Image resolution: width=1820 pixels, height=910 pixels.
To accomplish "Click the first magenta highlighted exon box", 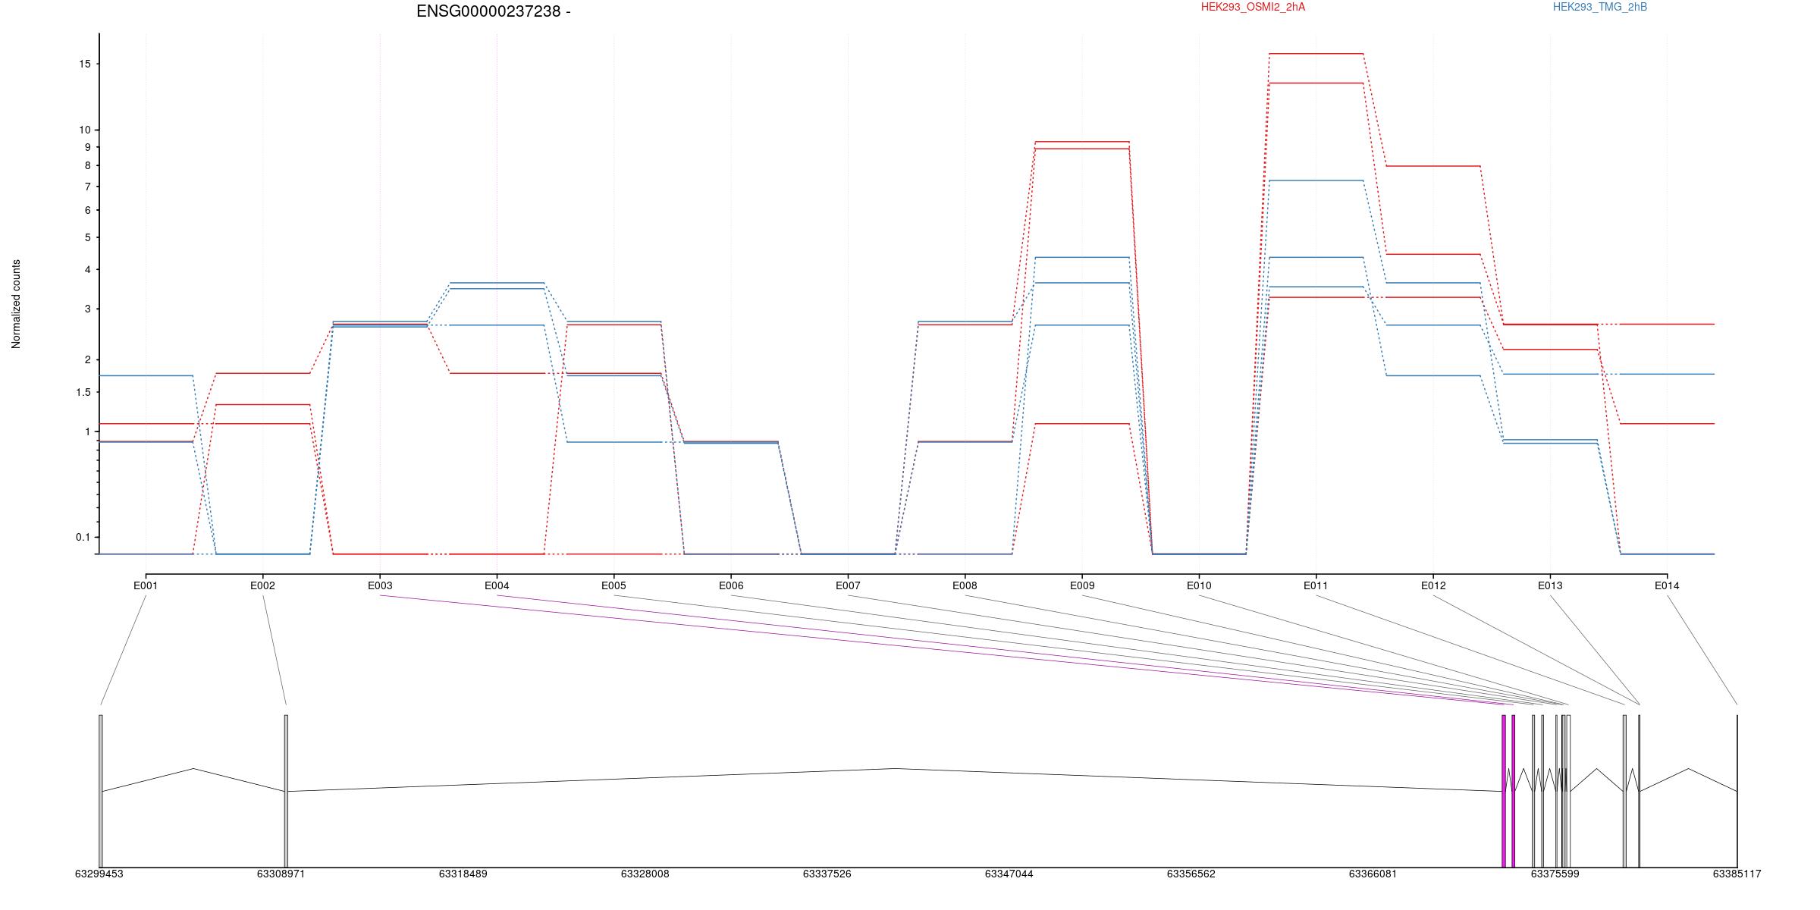I will coord(1504,791).
